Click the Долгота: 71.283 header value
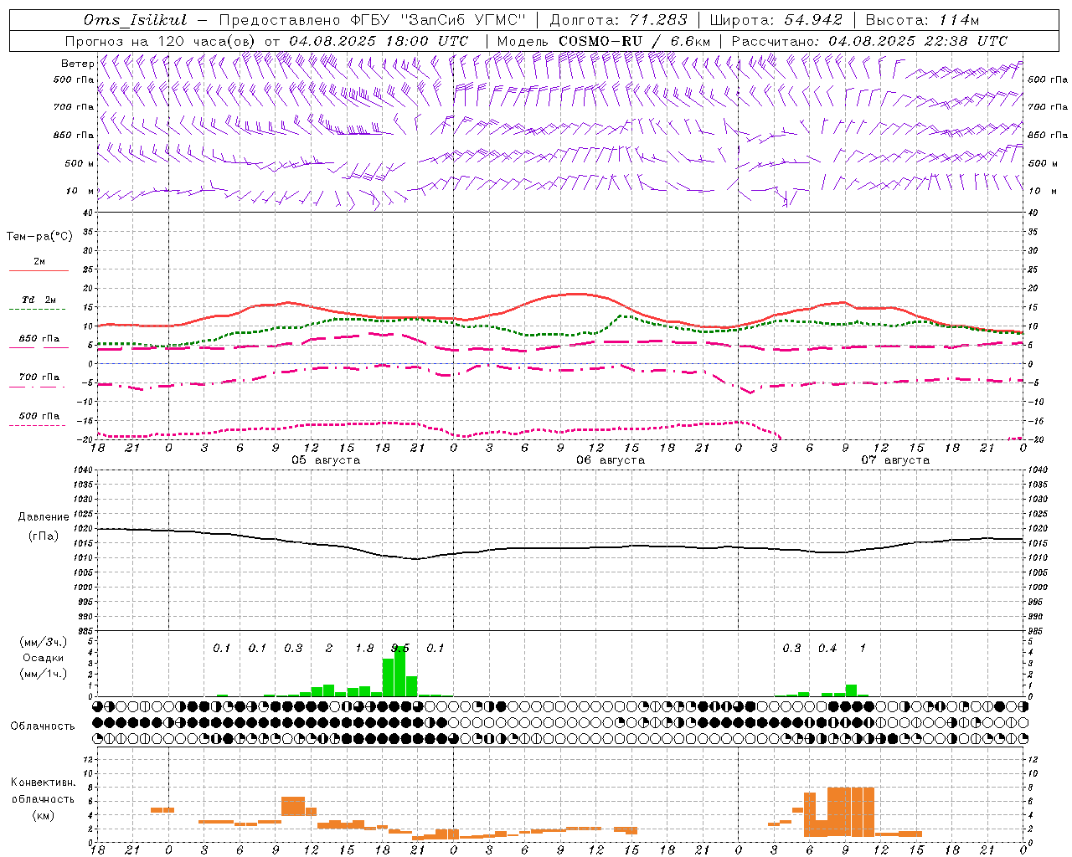The height and width of the screenshot is (857, 1072). point(619,20)
